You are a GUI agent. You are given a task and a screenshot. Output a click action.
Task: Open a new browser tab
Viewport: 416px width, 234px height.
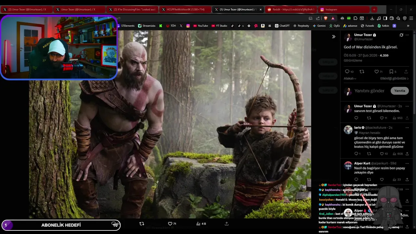(x=374, y=9)
